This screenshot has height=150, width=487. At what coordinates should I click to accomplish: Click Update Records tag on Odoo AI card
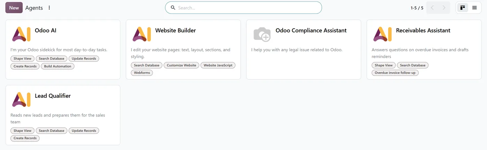tap(84, 59)
